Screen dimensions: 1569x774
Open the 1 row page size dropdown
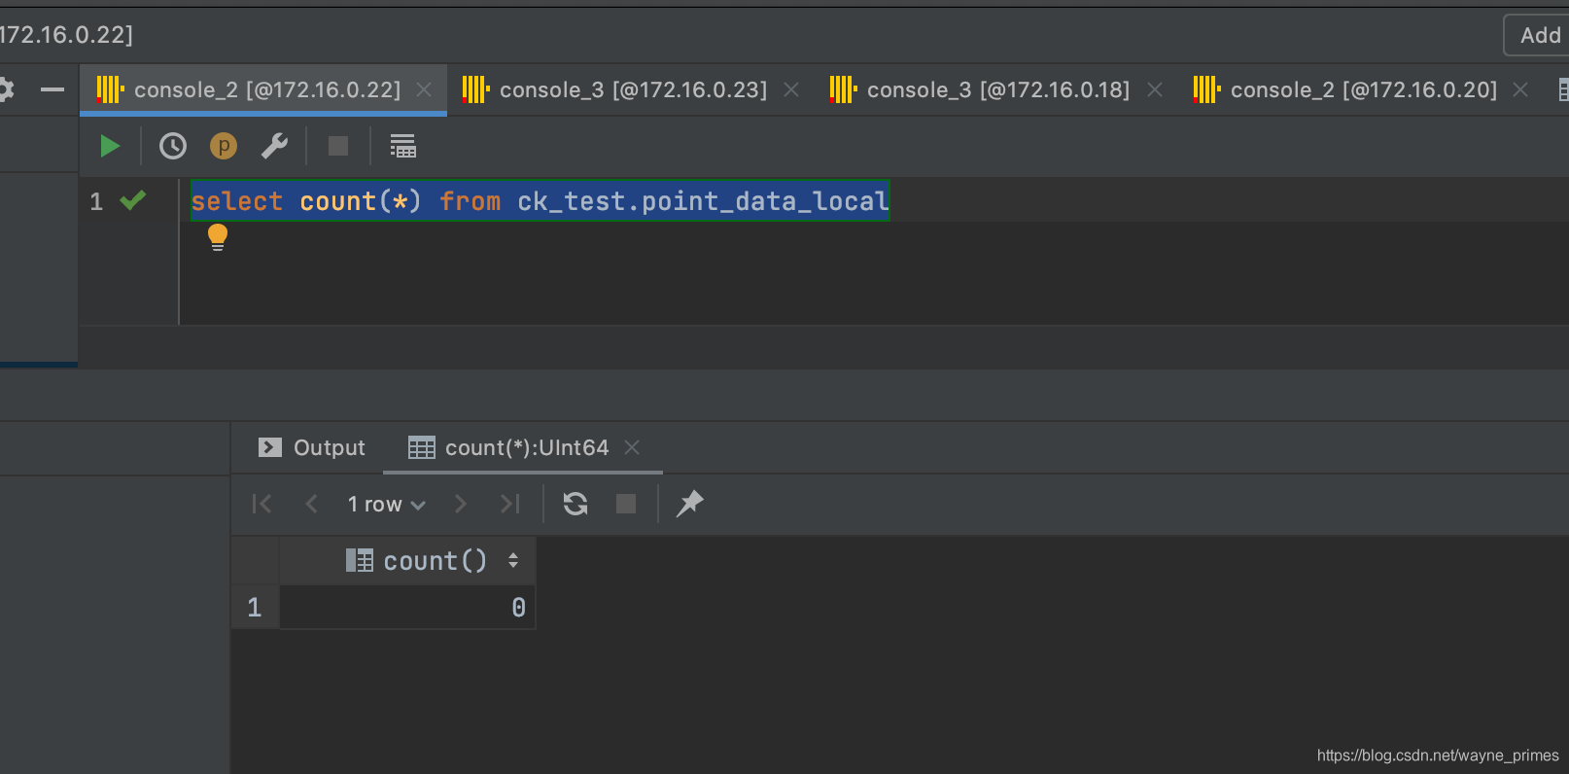pyautogui.click(x=387, y=504)
